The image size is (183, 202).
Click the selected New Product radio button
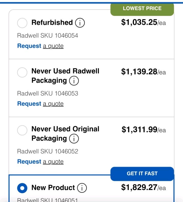[22, 188]
